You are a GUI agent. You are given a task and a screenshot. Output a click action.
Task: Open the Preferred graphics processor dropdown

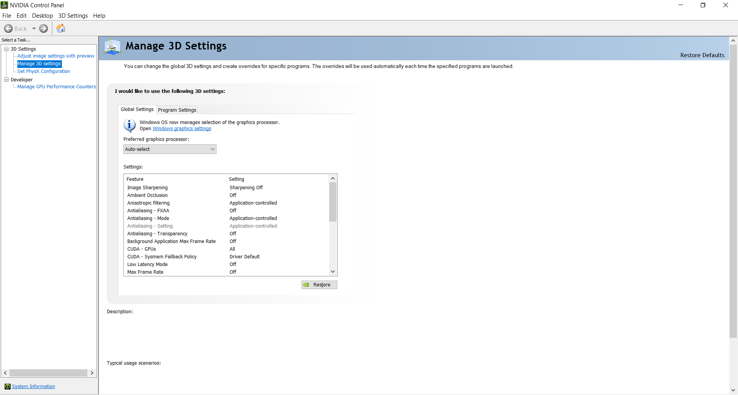[x=170, y=149]
